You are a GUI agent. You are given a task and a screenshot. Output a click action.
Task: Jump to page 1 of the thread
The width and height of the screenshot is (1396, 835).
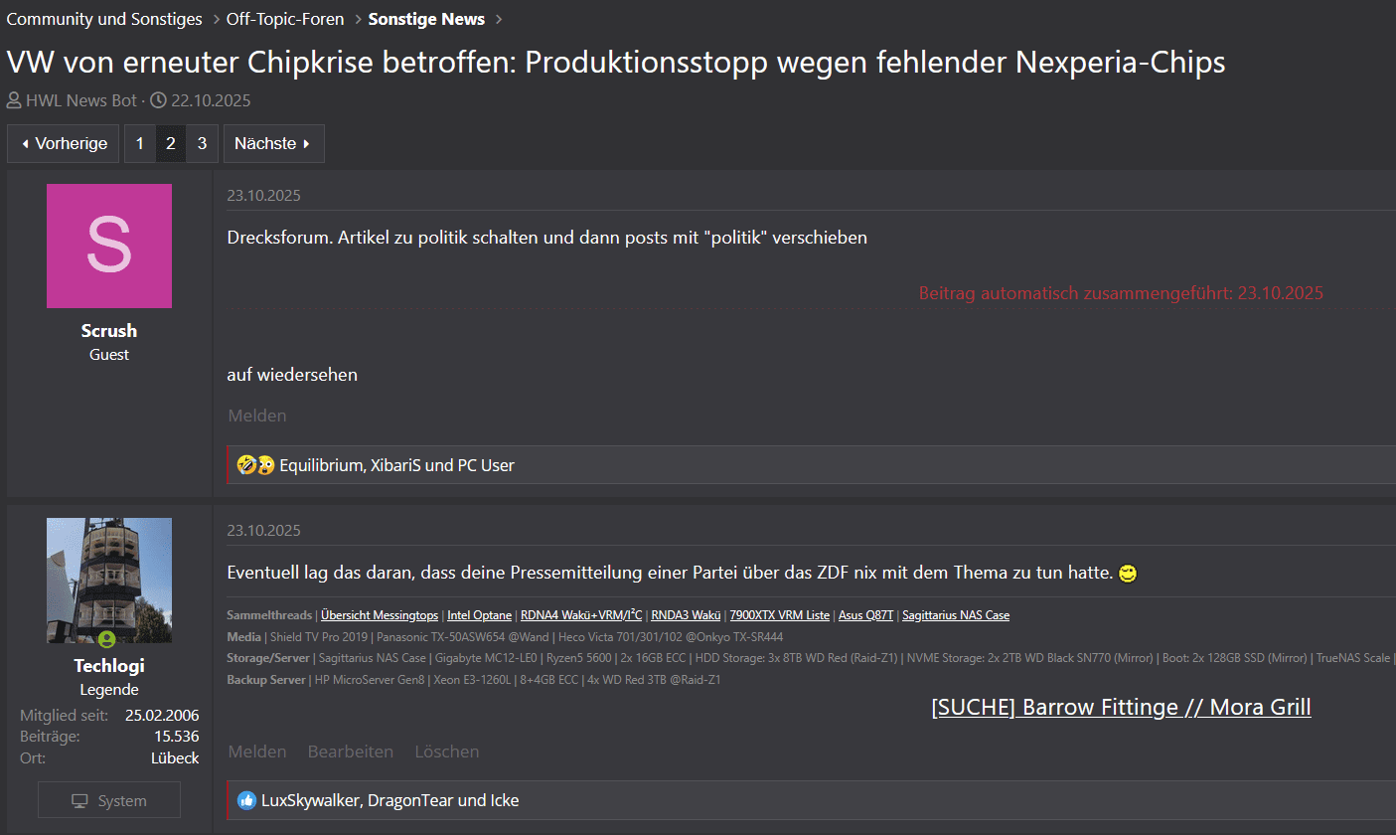[140, 143]
